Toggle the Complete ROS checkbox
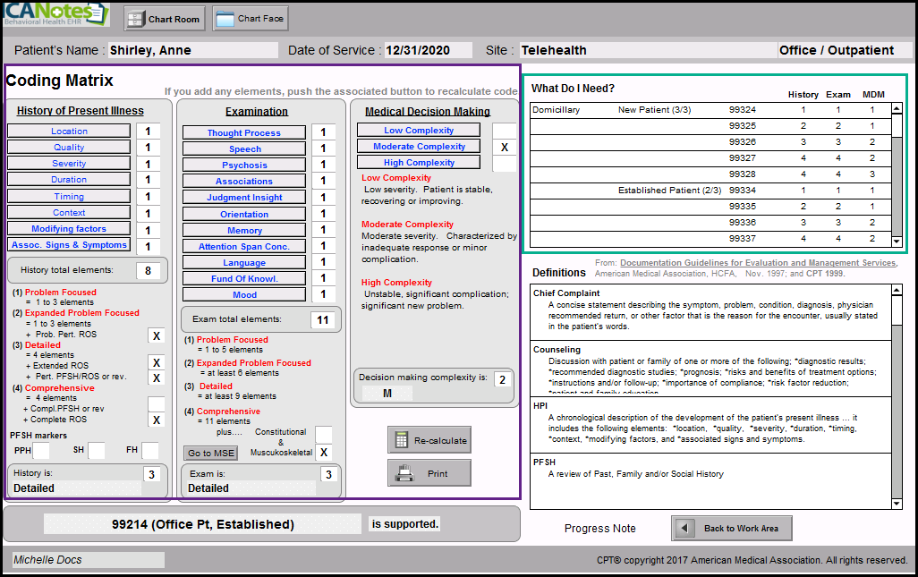The width and height of the screenshot is (918, 577). [x=156, y=420]
